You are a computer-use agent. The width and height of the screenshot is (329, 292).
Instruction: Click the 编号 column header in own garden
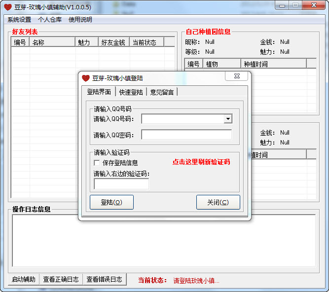[194, 64]
